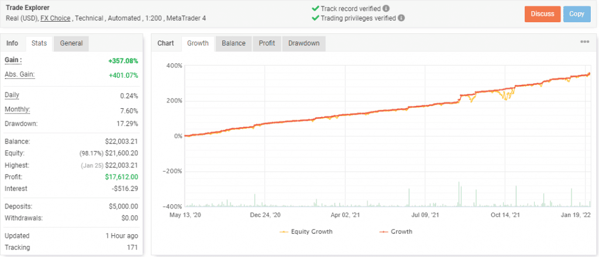Click the +357.08% gain value
The image size is (599, 257).
click(x=123, y=61)
